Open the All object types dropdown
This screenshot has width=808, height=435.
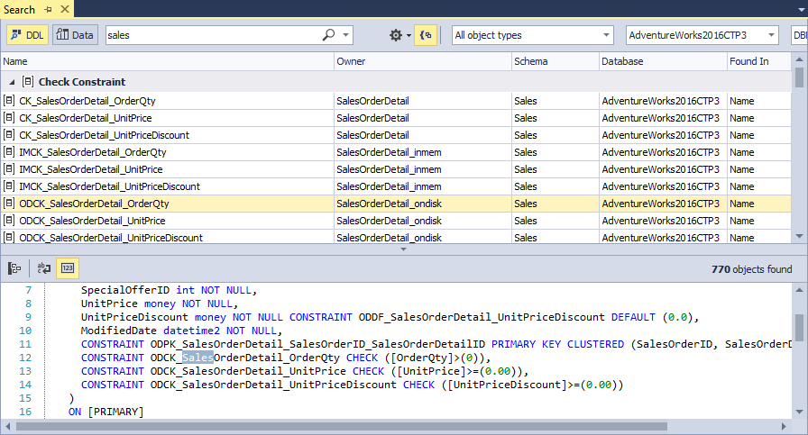coord(532,35)
